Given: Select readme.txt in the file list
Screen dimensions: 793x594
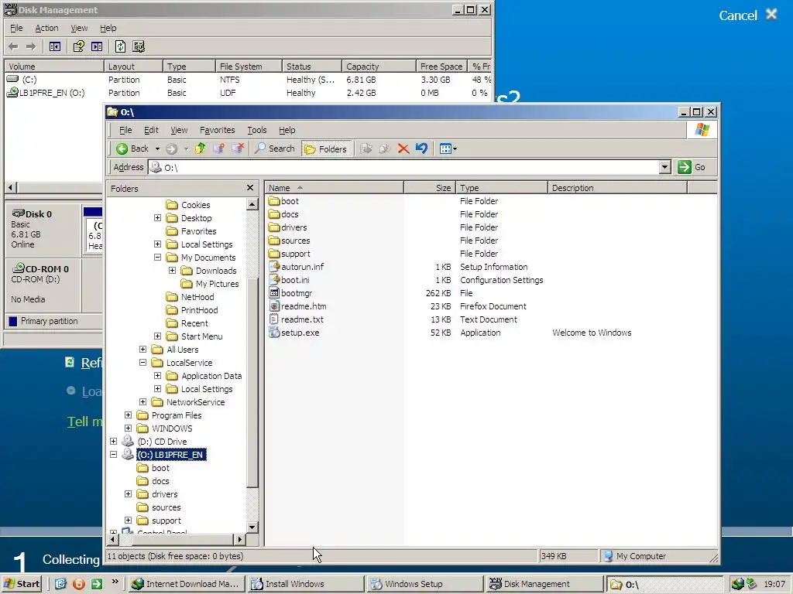Looking at the screenshot, I should click(302, 319).
